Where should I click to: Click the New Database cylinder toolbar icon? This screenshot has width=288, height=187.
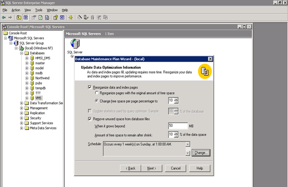point(93,18)
